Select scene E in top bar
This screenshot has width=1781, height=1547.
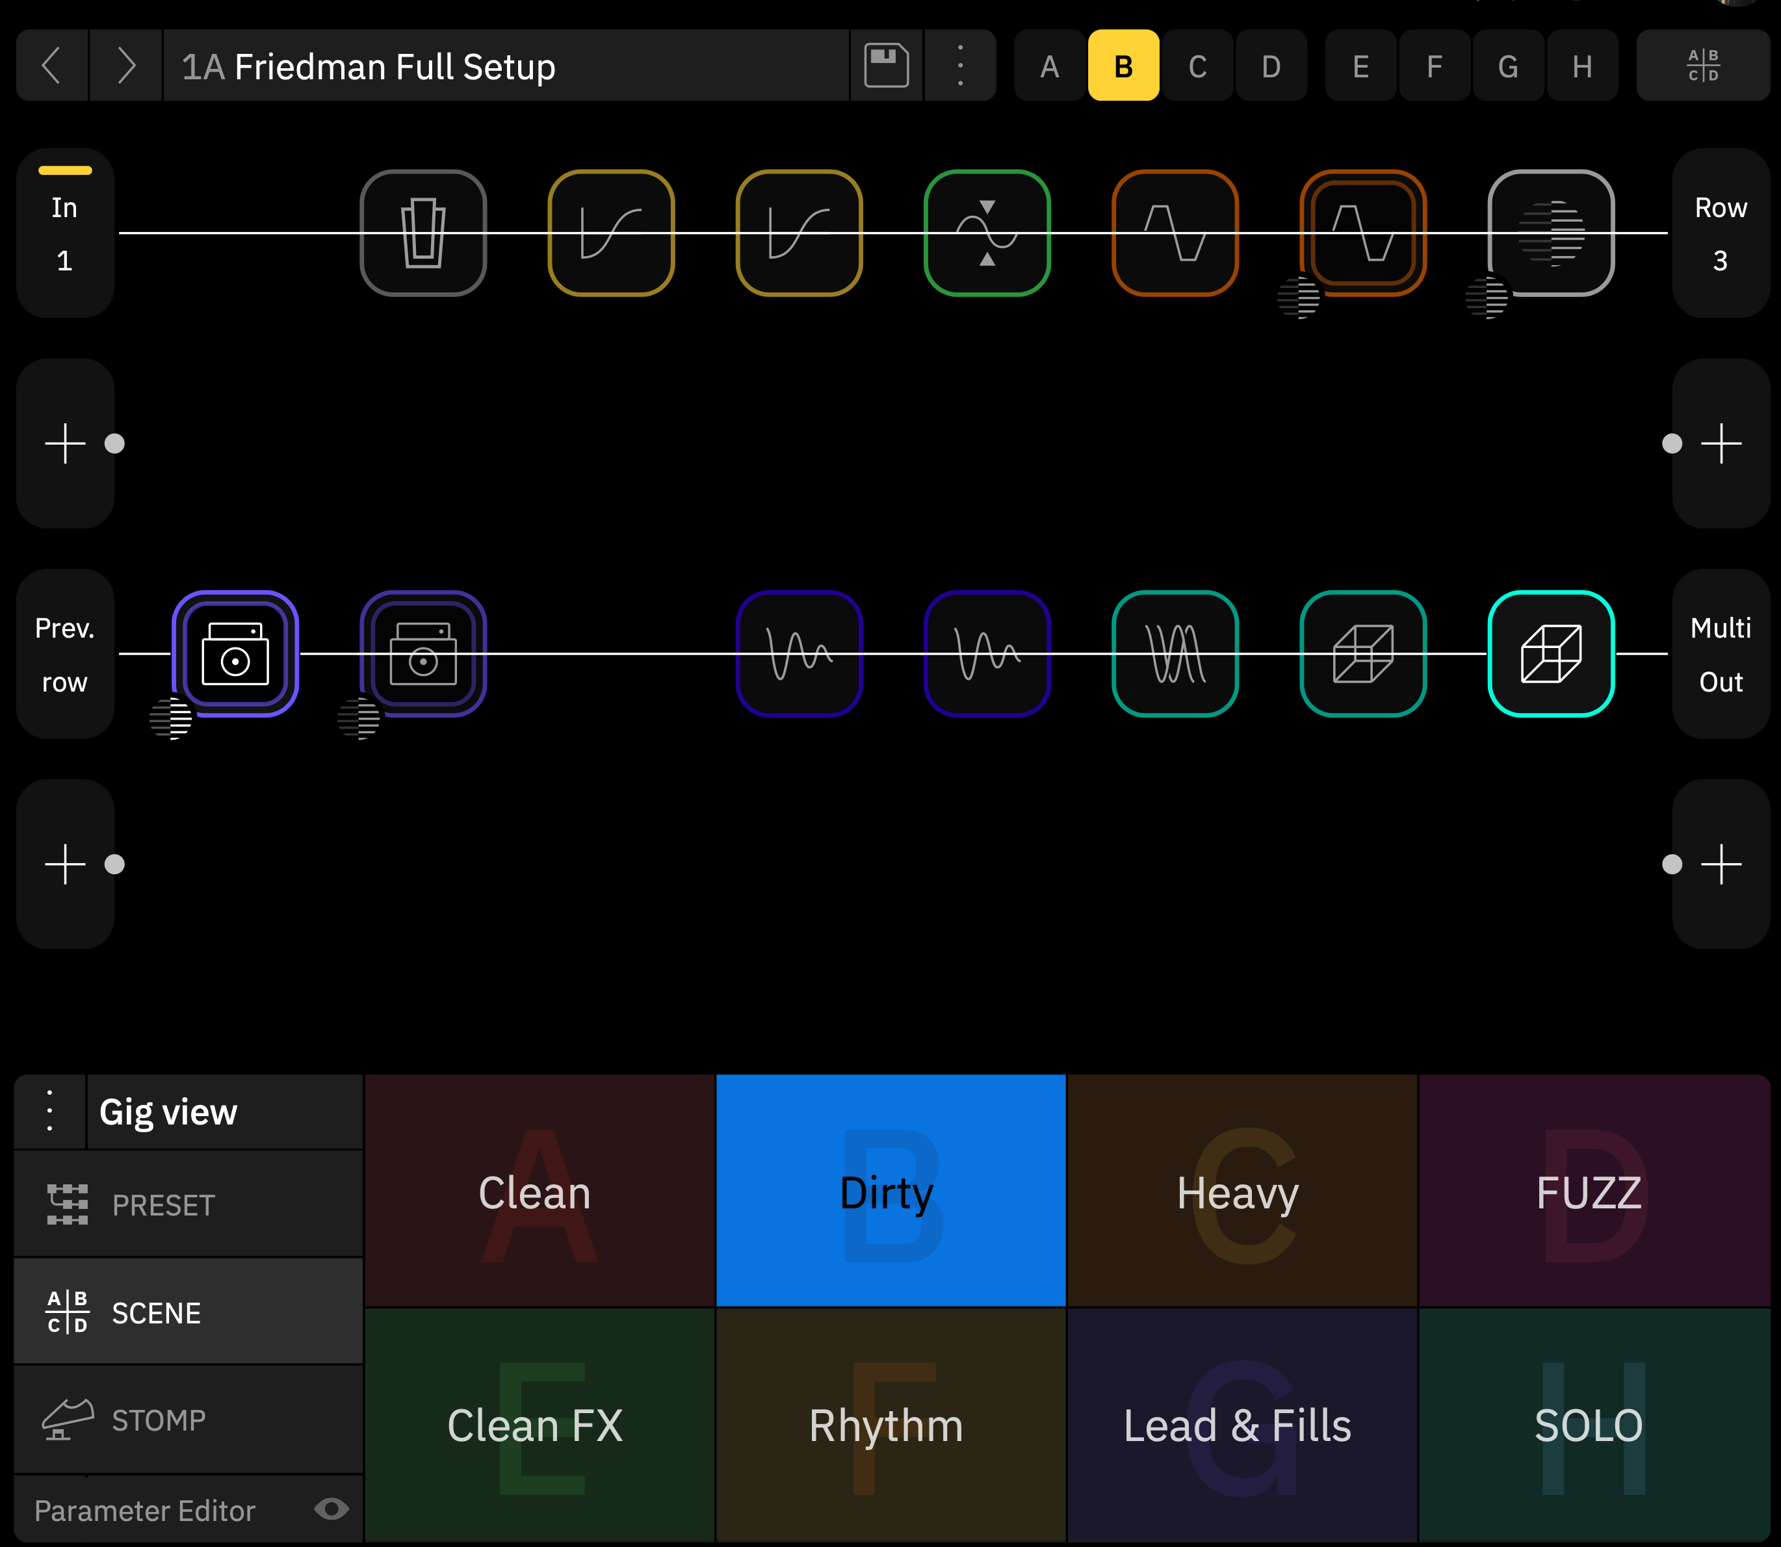1360,66
